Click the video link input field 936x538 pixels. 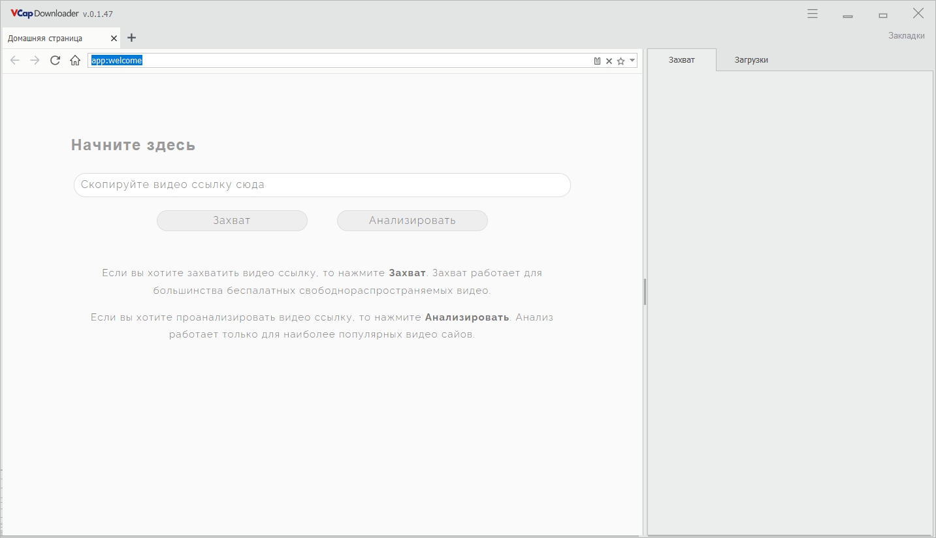322,185
